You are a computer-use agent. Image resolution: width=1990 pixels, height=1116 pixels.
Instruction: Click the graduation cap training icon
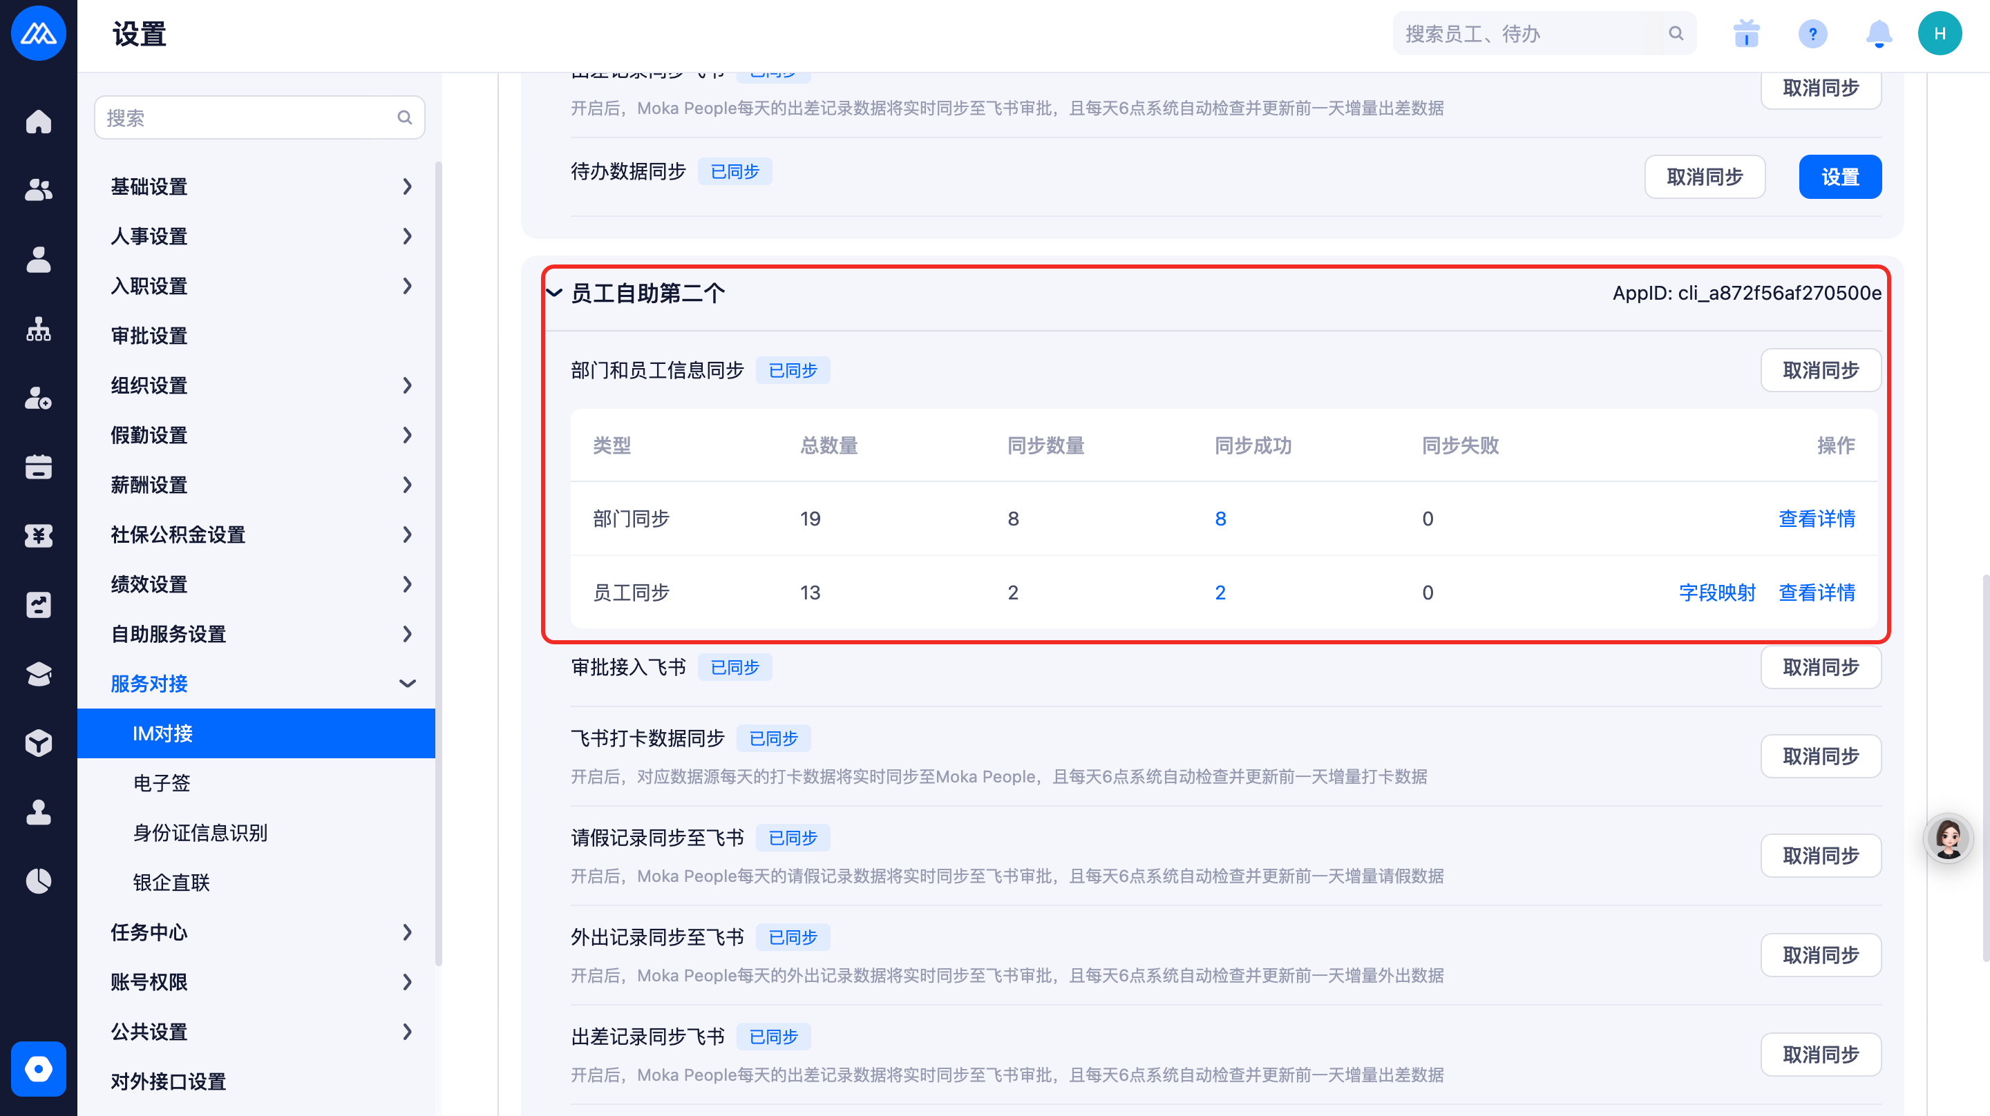coord(39,673)
